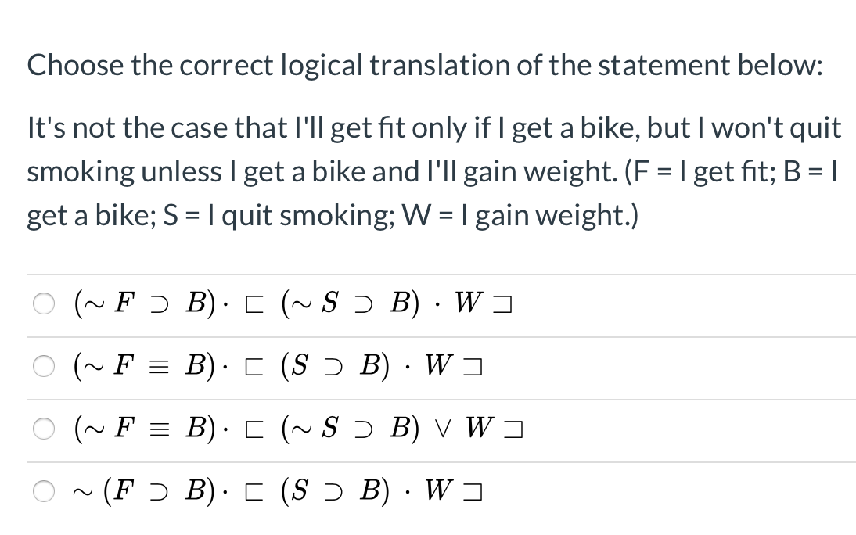
Task: Select the second answer option radio button
Action: (44, 366)
